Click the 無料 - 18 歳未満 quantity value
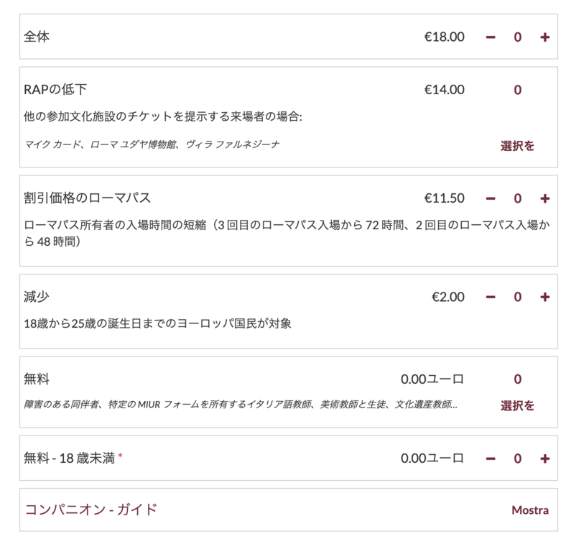Viewport: 566px width, 539px height. [x=517, y=459]
